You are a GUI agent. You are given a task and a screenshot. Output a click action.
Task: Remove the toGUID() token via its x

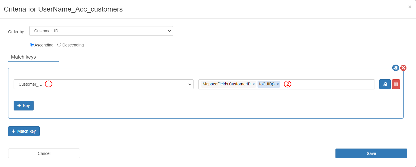278,84
